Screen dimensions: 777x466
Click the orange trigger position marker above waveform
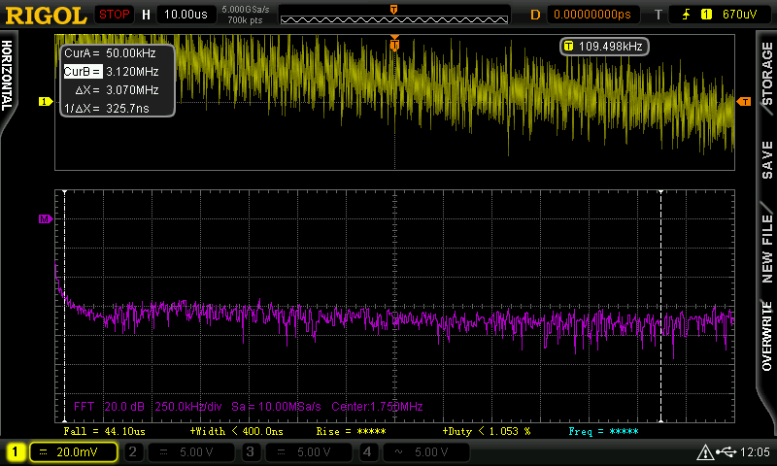click(394, 44)
